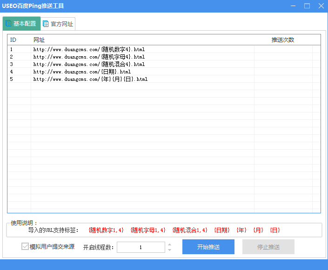Select row with {随机字母4}.html URL

[x=164, y=57]
